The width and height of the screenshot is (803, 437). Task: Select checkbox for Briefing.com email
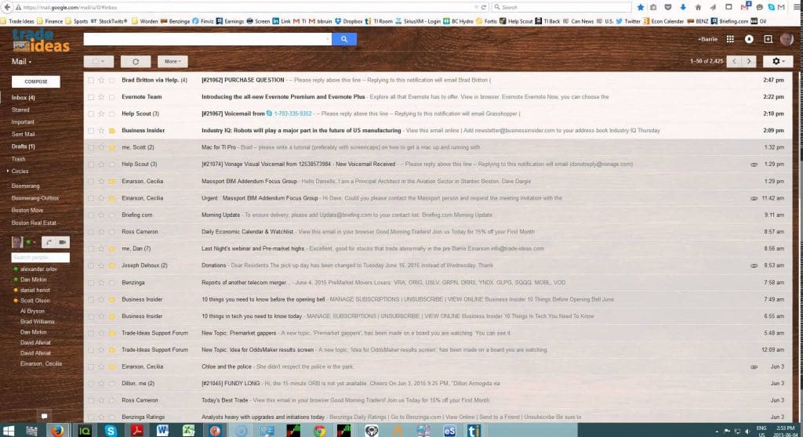[x=91, y=215]
